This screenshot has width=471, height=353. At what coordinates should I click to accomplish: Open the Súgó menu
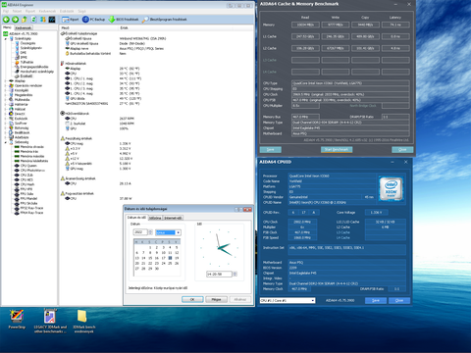pyautogui.click(x=81, y=11)
